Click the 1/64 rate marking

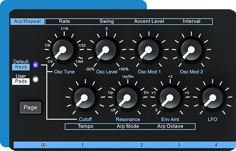[79, 62]
